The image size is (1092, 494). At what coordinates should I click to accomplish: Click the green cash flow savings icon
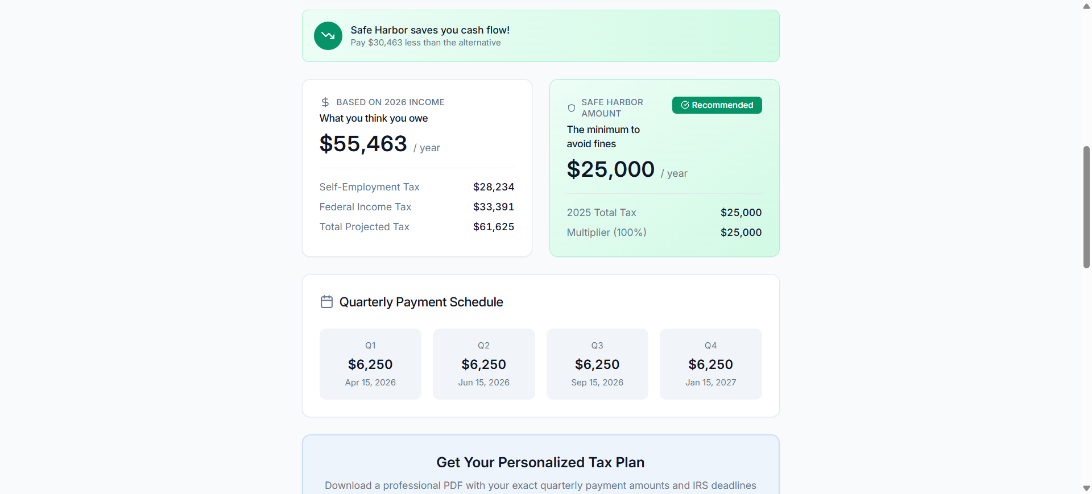pyautogui.click(x=328, y=36)
